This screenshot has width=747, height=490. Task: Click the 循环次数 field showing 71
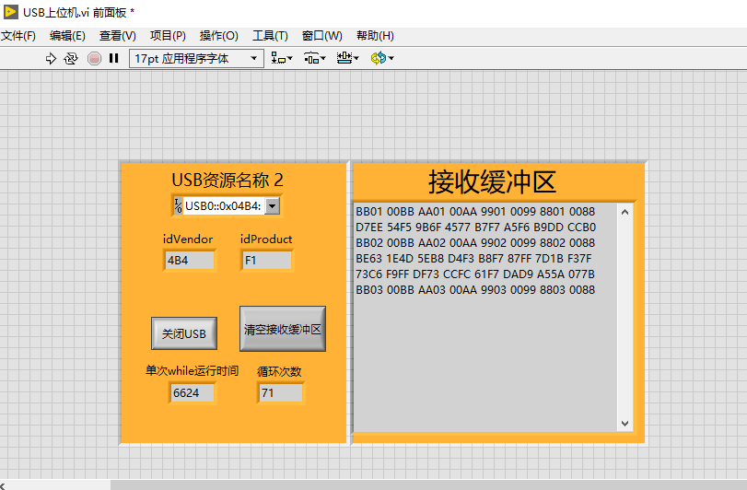point(281,393)
